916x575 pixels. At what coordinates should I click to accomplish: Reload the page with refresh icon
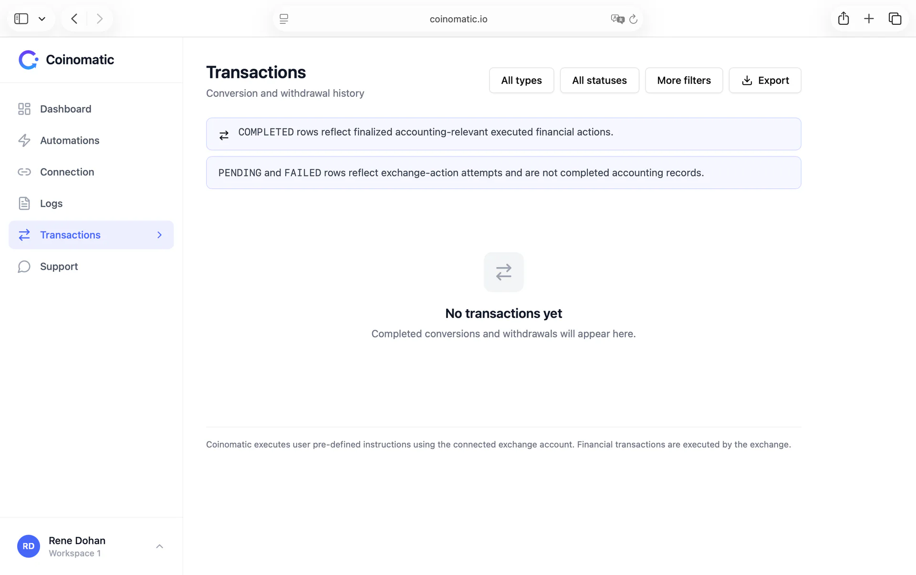tap(633, 19)
